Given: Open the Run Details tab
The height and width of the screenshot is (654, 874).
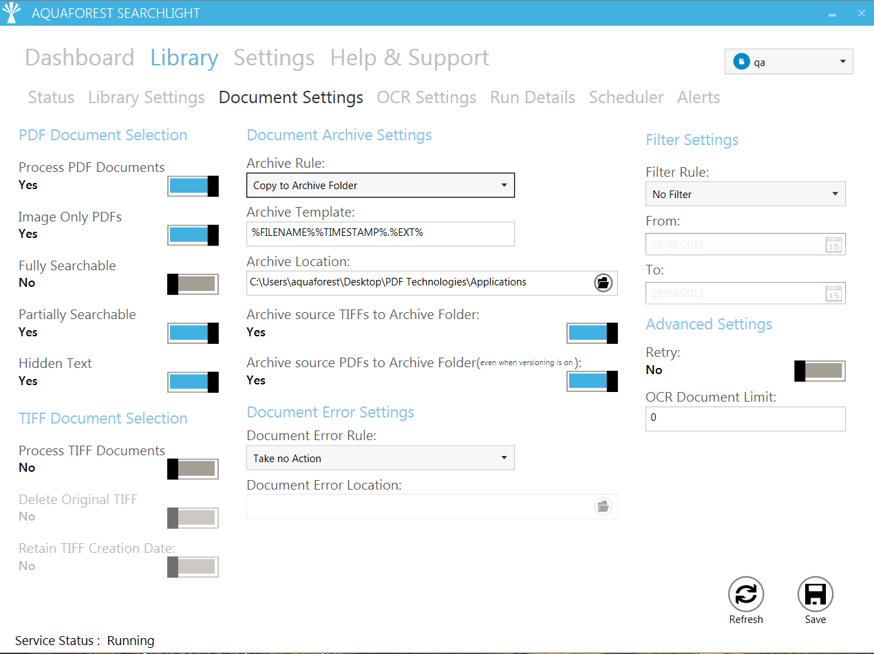Looking at the screenshot, I should click(533, 98).
